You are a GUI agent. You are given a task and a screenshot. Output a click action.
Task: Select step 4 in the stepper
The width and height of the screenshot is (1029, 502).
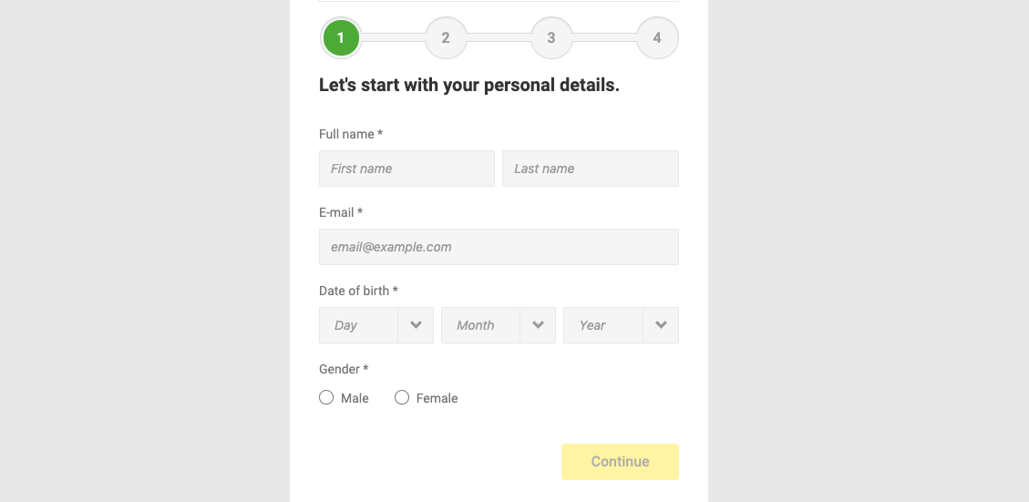point(657,38)
